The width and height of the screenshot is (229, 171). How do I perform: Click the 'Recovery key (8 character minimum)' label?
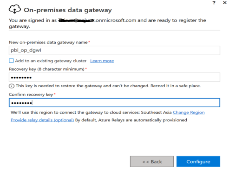click(46, 69)
